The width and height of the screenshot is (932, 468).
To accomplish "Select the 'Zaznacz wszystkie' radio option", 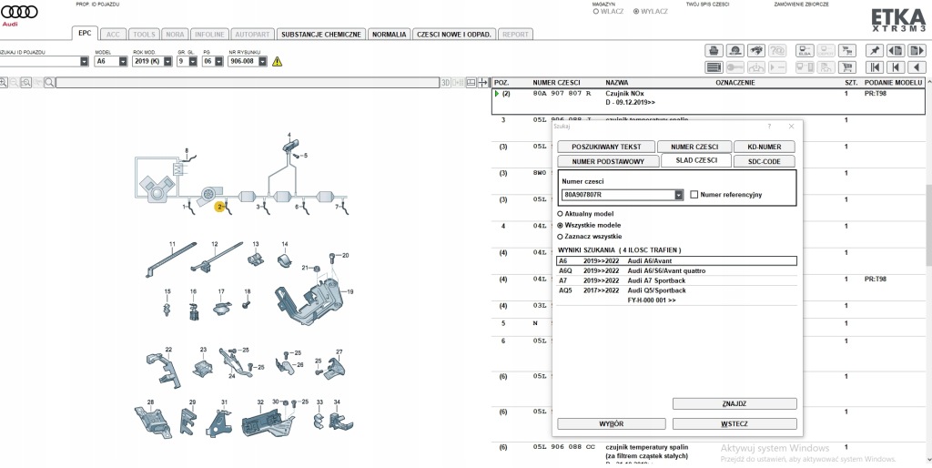I will coord(560,236).
